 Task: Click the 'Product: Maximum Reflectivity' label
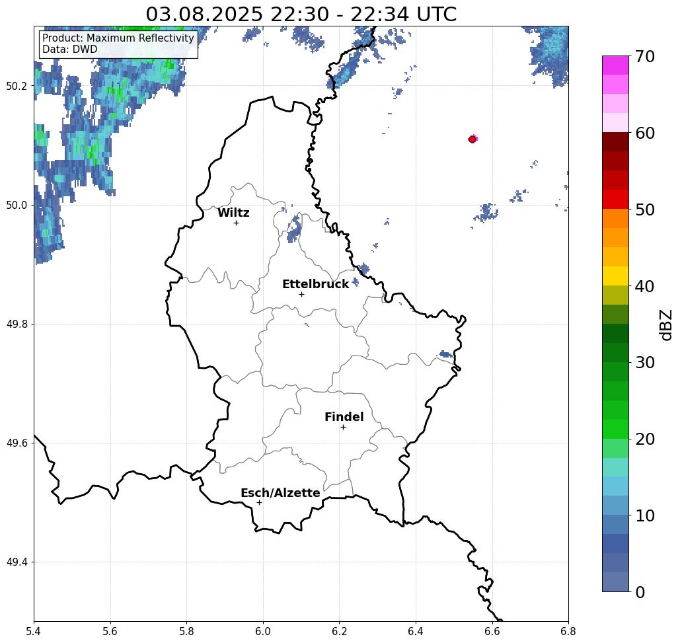coord(118,38)
